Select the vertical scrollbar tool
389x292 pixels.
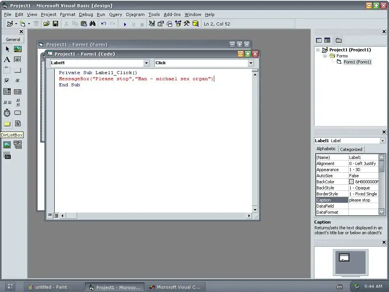tap(17, 102)
